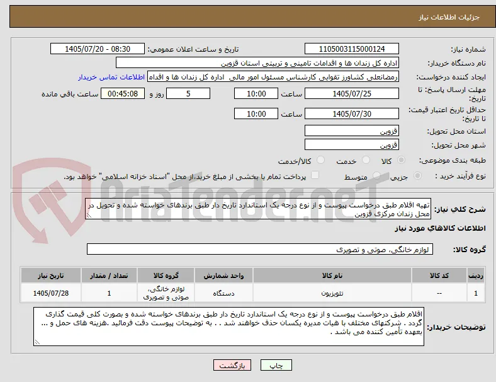Toggle the اسناد خزانه اسلامی payment checkbox
The image size is (496, 382).
pyautogui.click(x=315, y=175)
